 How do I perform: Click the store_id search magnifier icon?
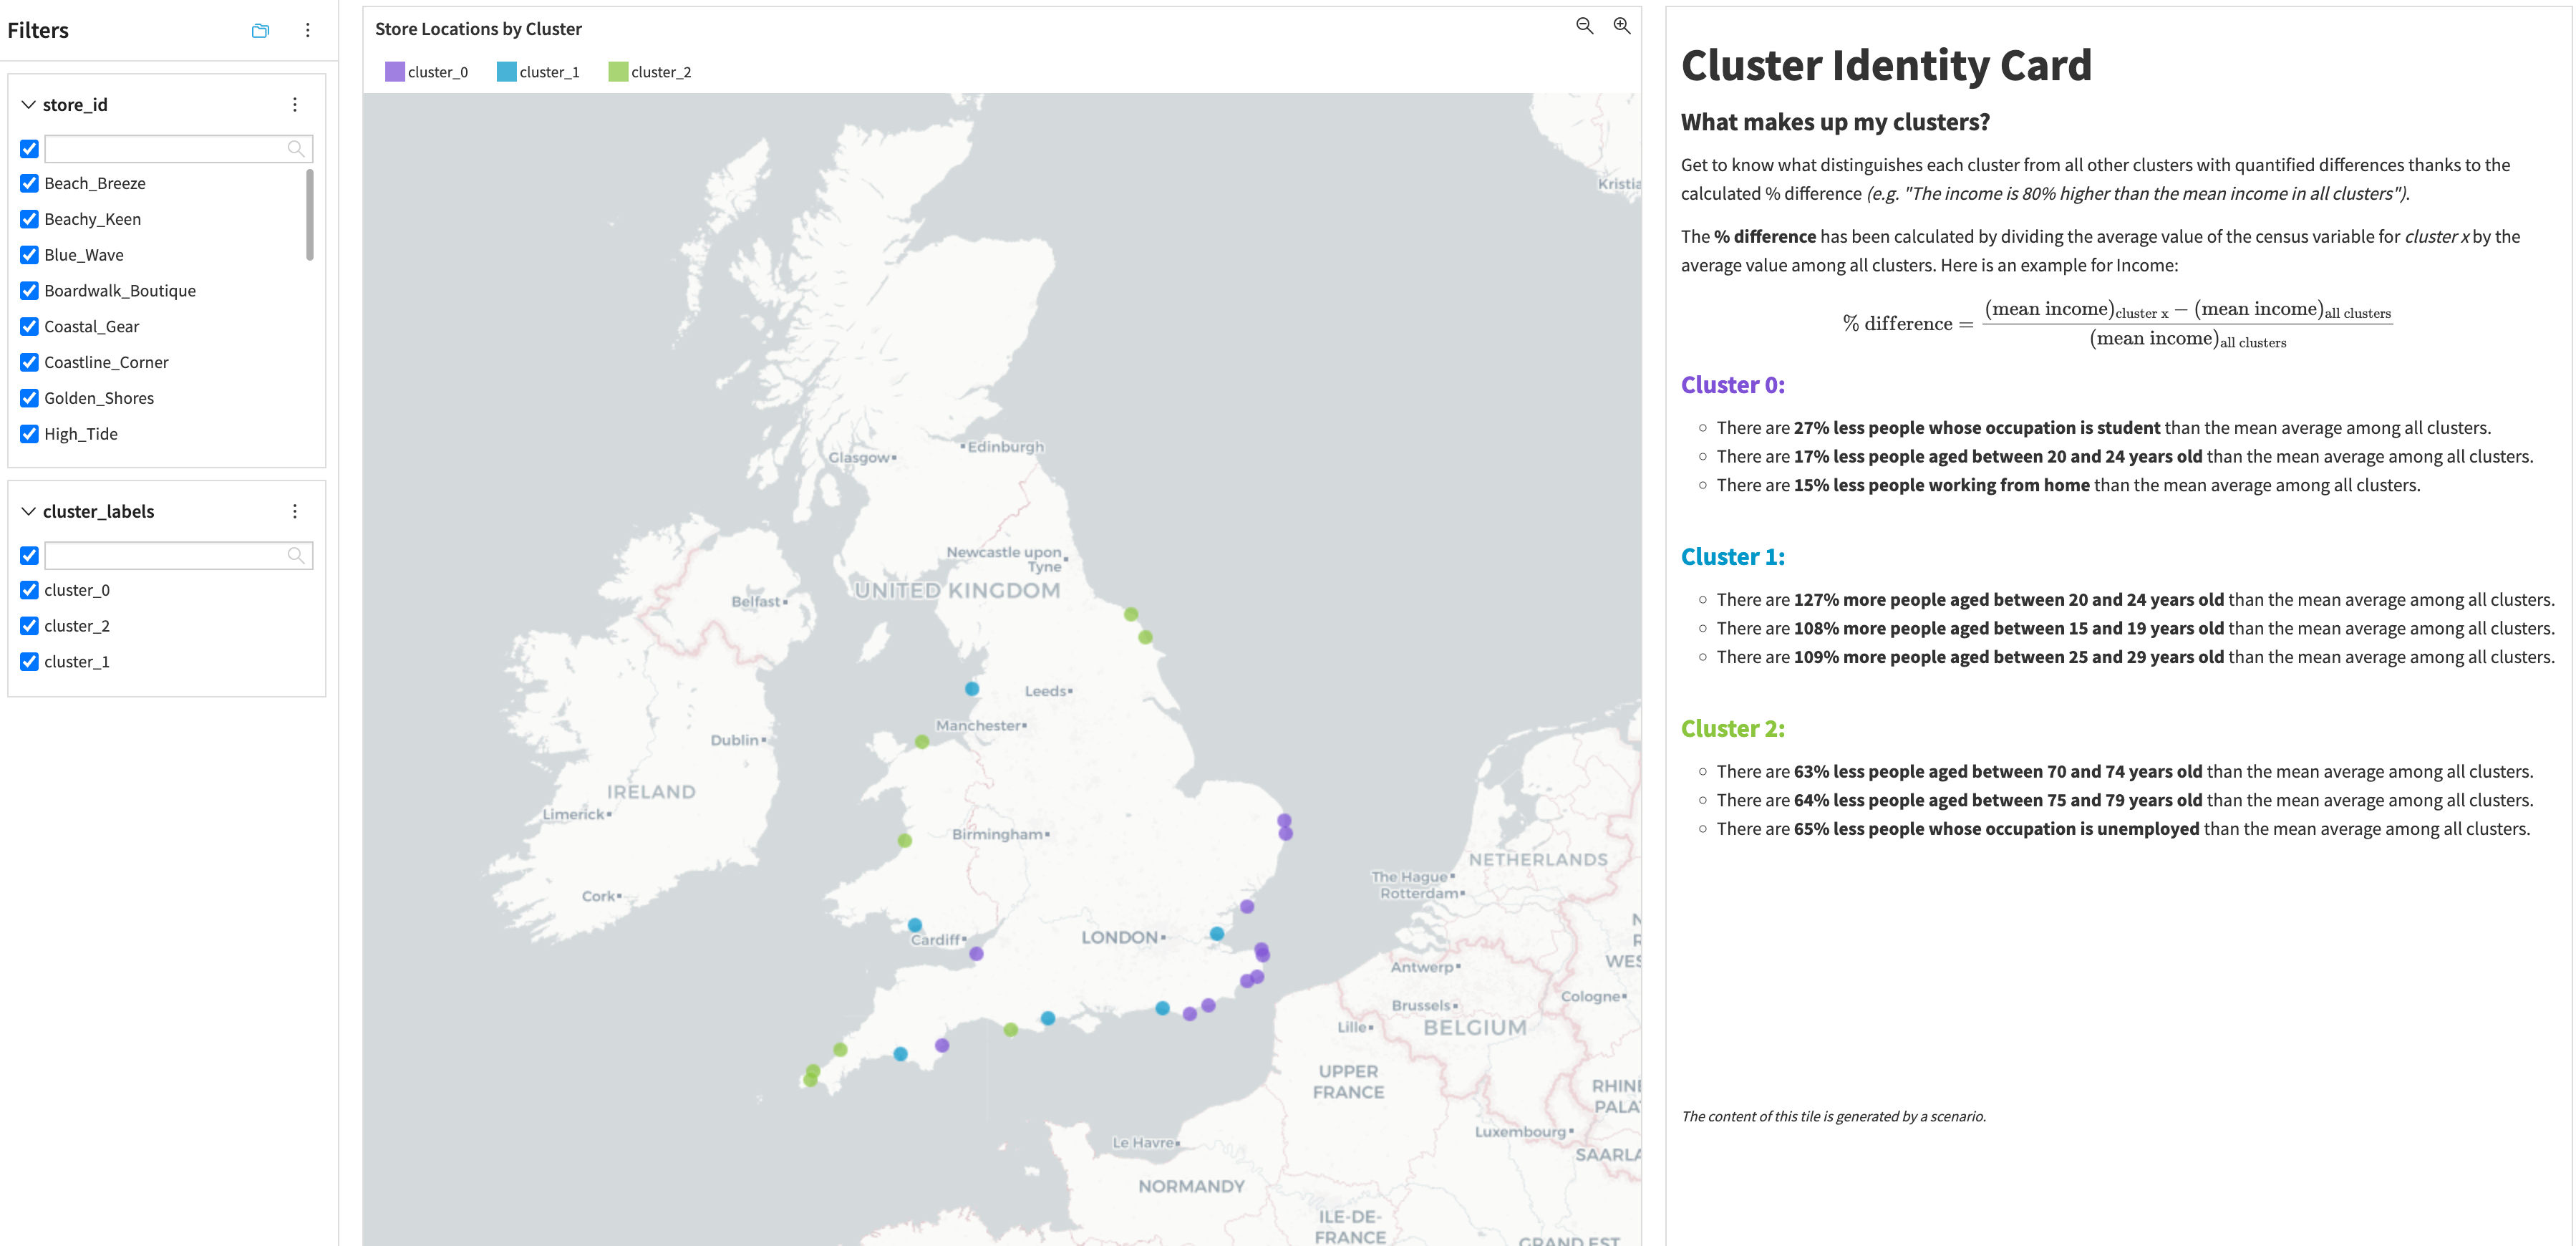[296, 149]
